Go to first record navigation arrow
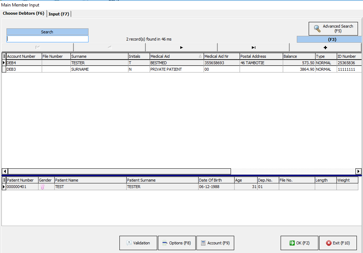363x253 pixels. click(38, 47)
